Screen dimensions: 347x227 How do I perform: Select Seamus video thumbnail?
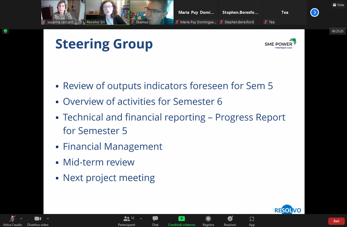tap(152, 12)
